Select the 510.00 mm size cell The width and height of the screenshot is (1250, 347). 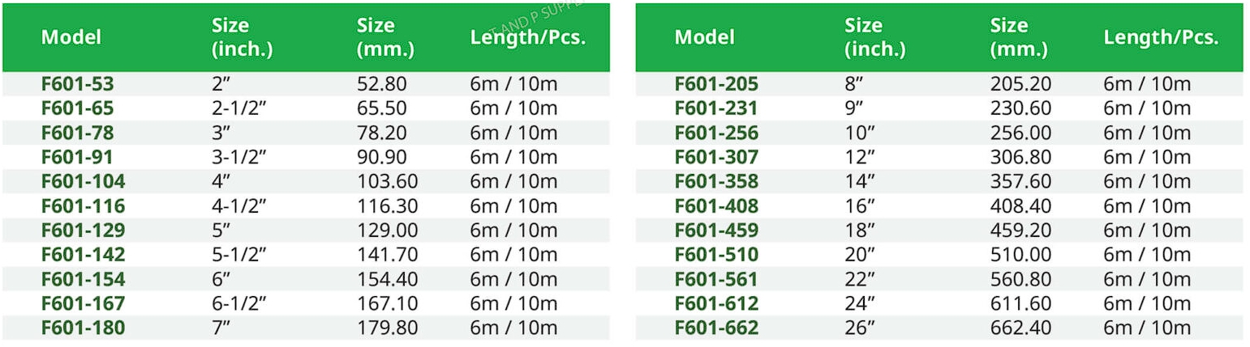pos(1020,255)
